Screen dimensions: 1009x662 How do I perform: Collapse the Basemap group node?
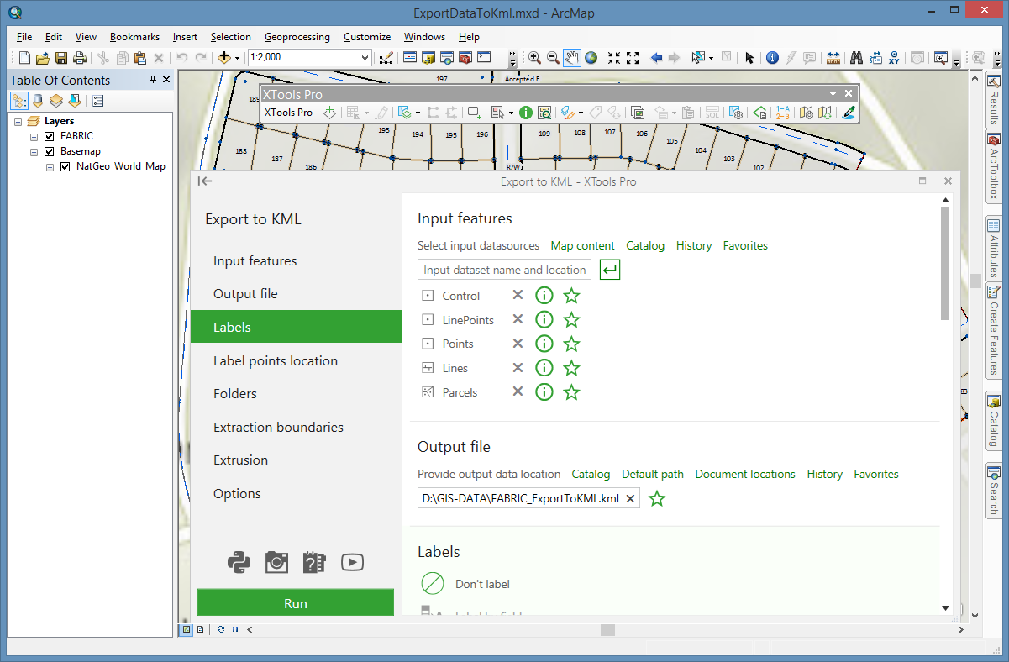pos(34,151)
